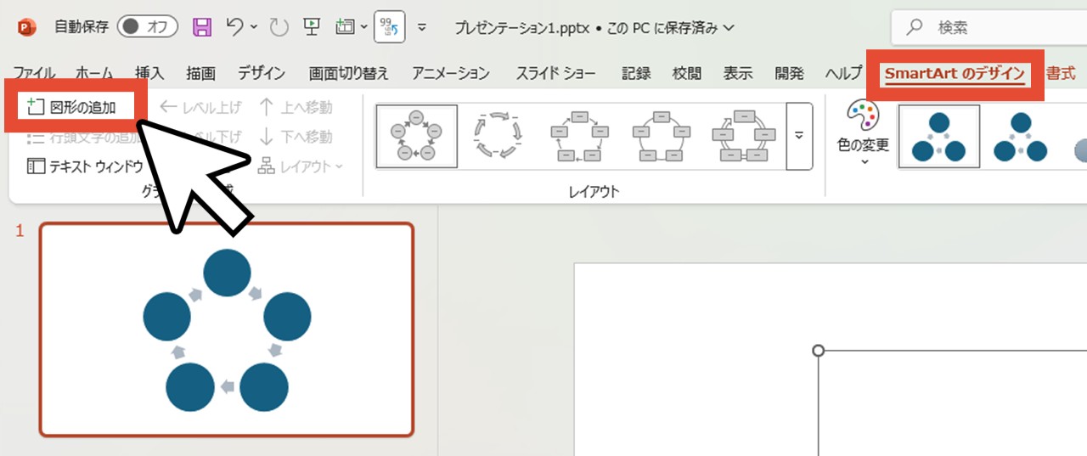Select the block cycle layout with rectangles
This screenshot has width=1087, height=456.
581,137
